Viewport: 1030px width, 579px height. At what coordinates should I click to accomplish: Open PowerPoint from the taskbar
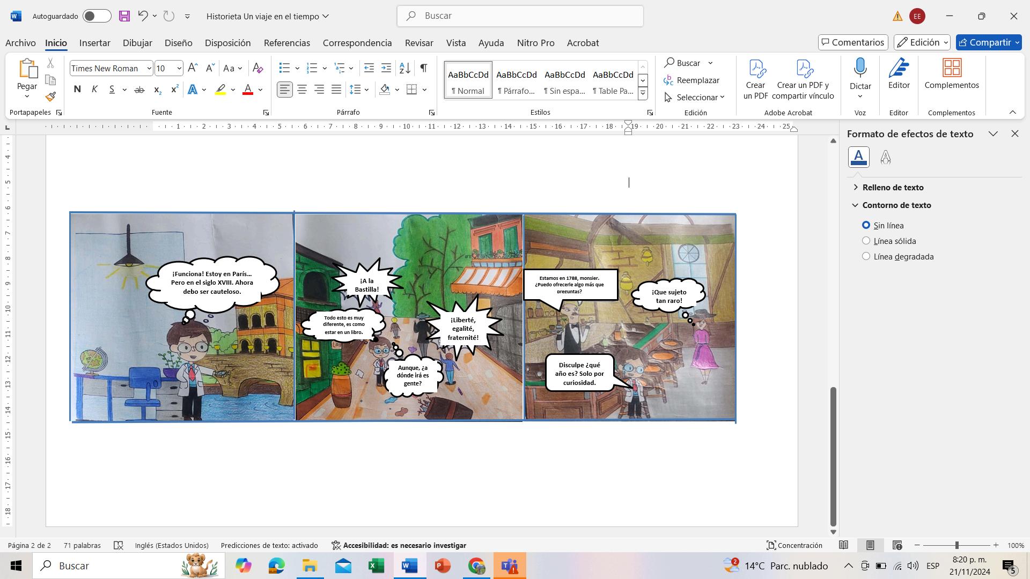(x=443, y=566)
